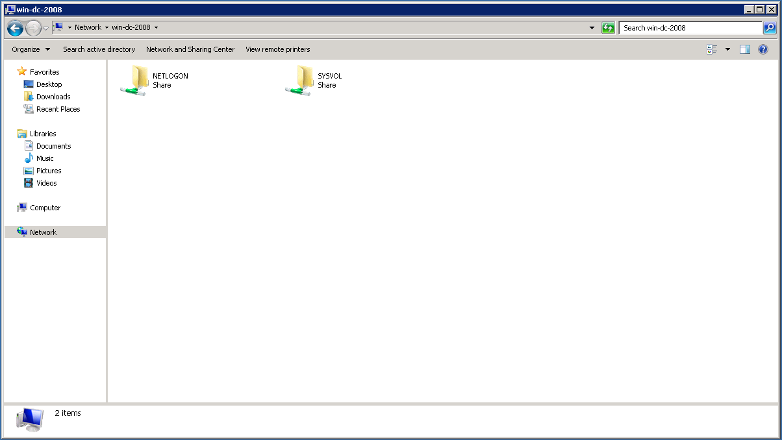Click the Network breadcrumb segment

click(x=88, y=28)
